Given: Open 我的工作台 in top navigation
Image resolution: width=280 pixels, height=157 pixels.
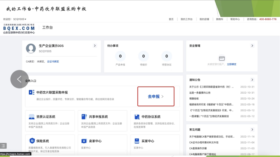Looking at the screenshot, I should click(186, 19).
